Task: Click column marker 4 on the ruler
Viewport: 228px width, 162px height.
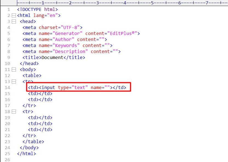Action: (125, 3)
